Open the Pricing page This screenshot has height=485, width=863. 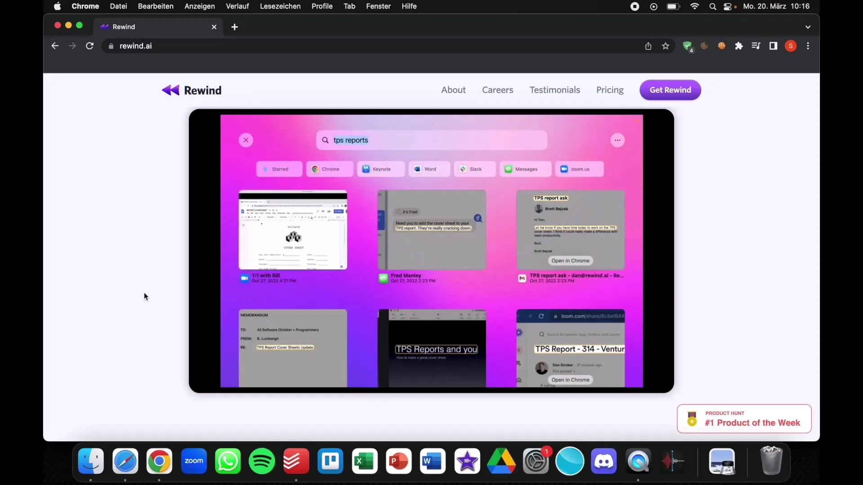(x=610, y=90)
